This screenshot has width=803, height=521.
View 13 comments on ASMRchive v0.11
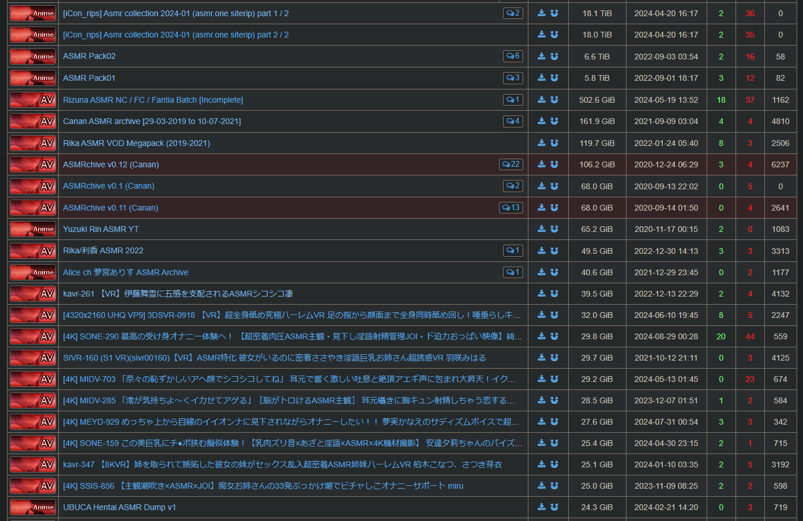point(511,208)
